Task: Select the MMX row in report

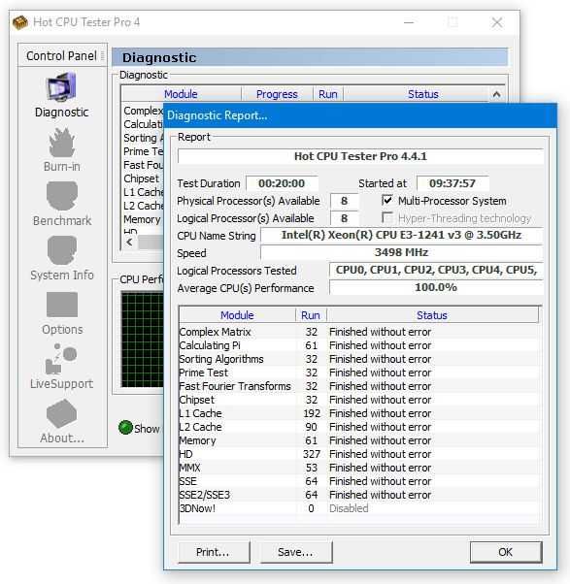Action: [359, 468]
